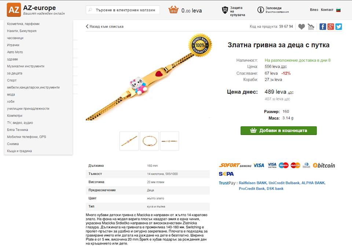Open the Козметика, парфюми category

23,24
